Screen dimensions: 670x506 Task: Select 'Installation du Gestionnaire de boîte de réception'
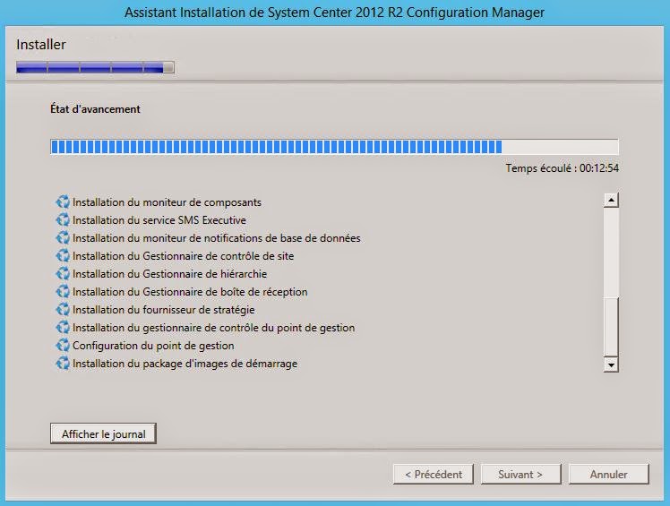[190, 292]
